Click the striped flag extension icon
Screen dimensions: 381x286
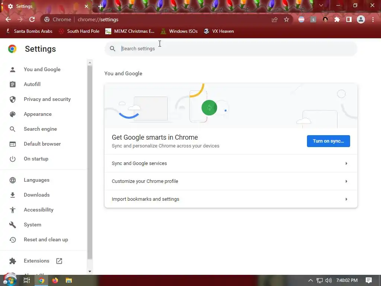pos(301,19)
